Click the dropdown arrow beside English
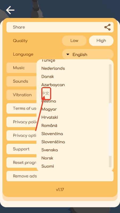Image resolution: width=120 pixels, height=213 pixels. coord(68,55)
